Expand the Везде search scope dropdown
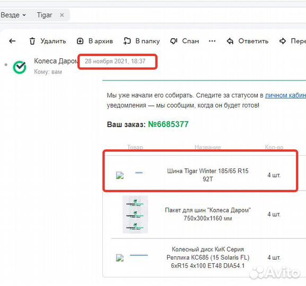The height and width of the screenshot is (286, 306). [x=13, y=15]
